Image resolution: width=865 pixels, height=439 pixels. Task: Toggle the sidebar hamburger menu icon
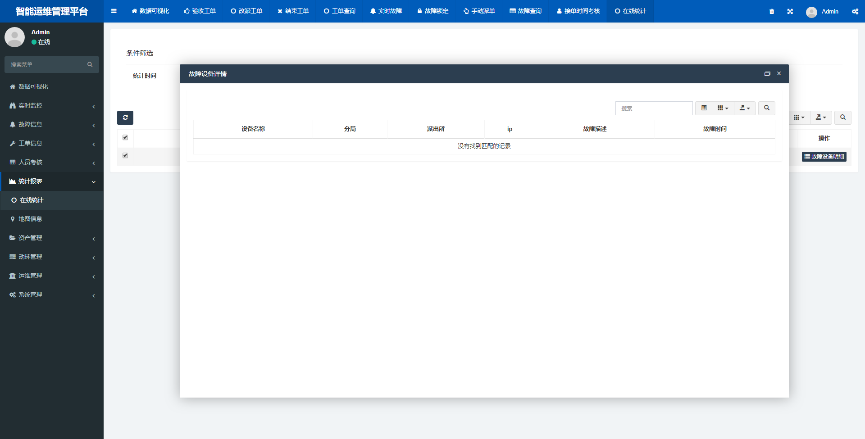pyautogui.click(x=114, y=11)
